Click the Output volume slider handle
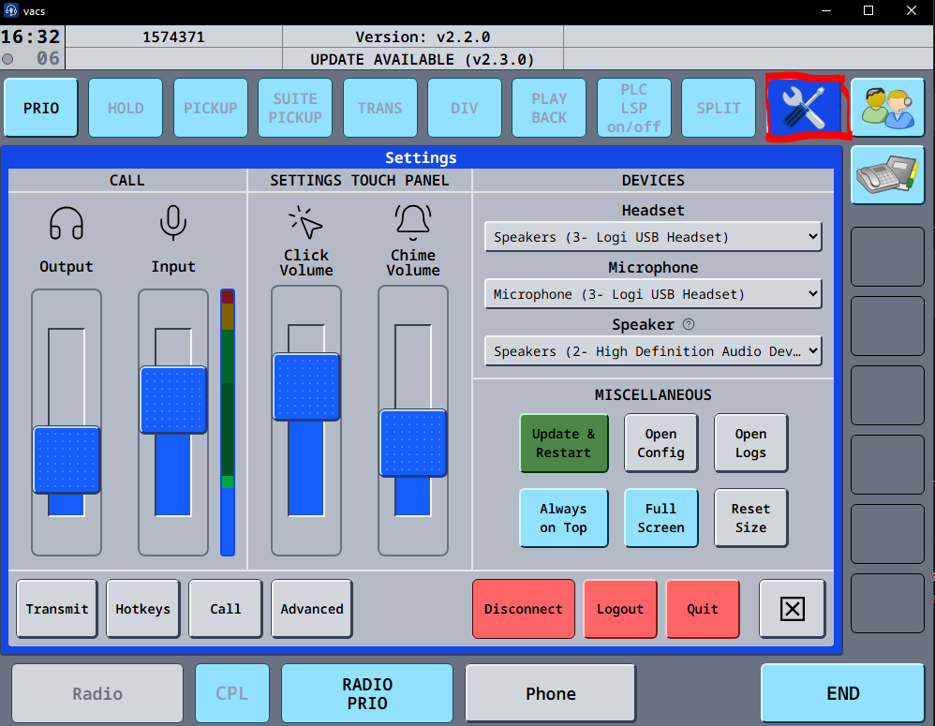The height and width of the screenshot is (726, 935). 67,460
